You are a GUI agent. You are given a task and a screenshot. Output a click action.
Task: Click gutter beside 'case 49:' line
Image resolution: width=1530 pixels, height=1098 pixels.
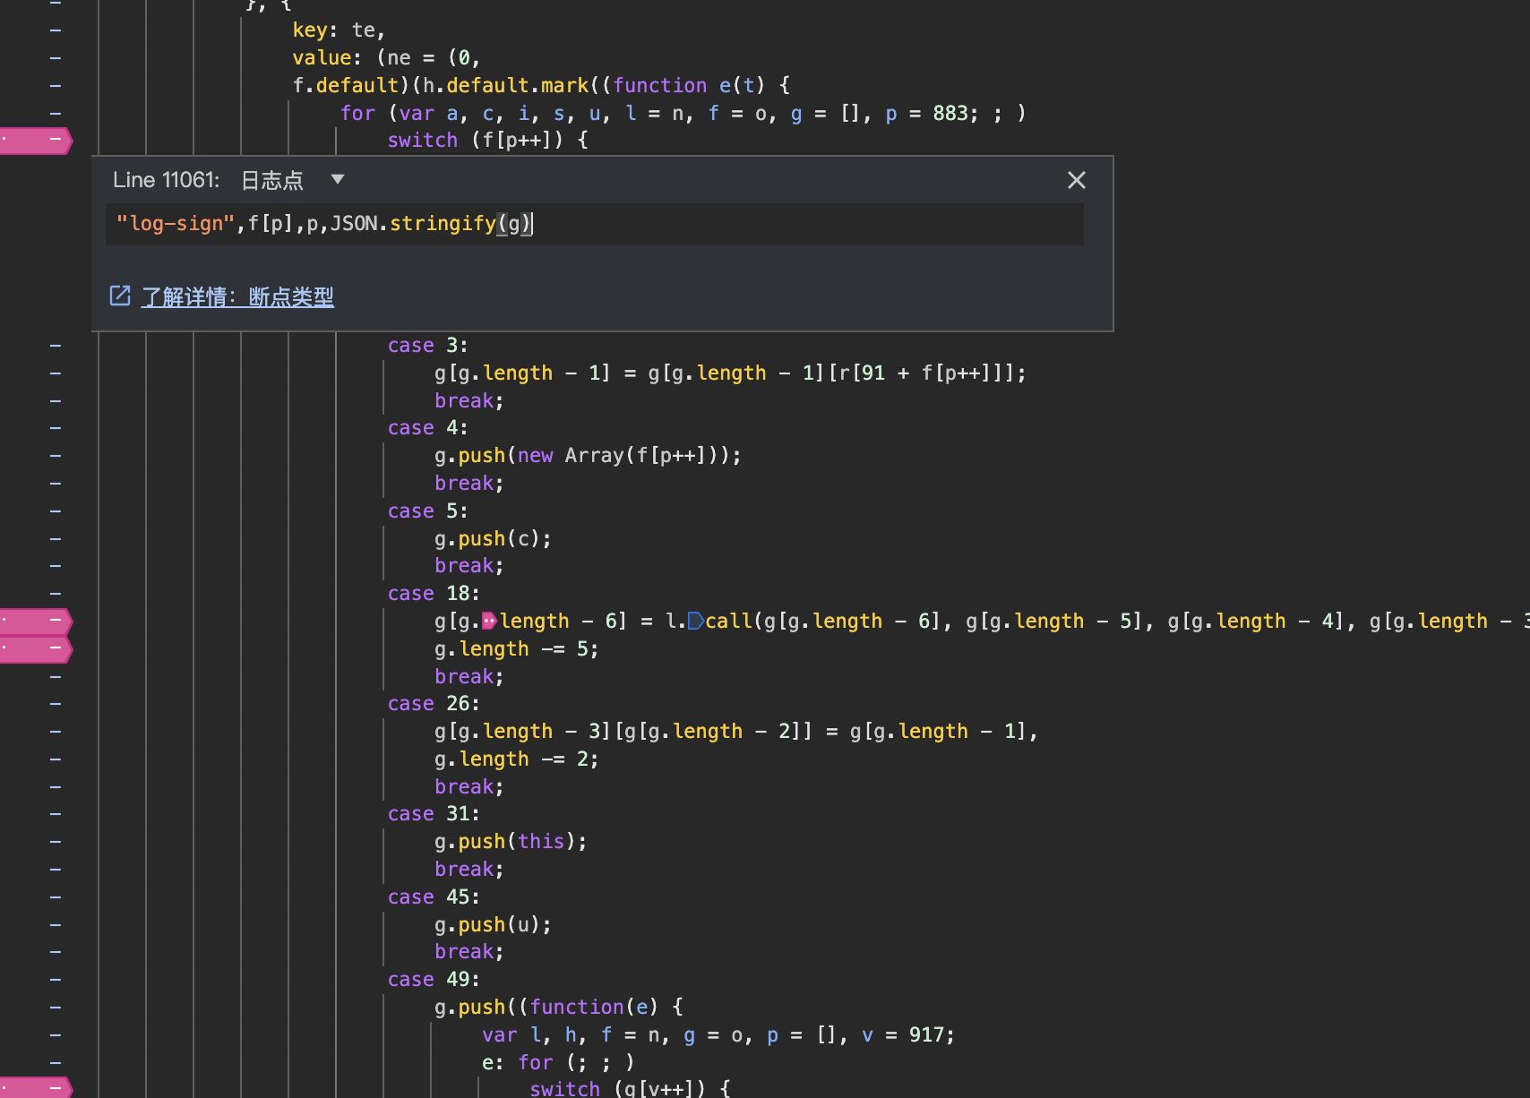pos(56,980)
